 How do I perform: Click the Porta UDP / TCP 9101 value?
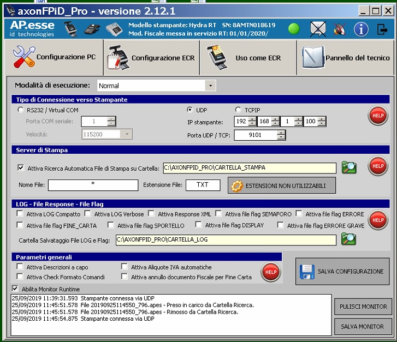coord(255,135)
